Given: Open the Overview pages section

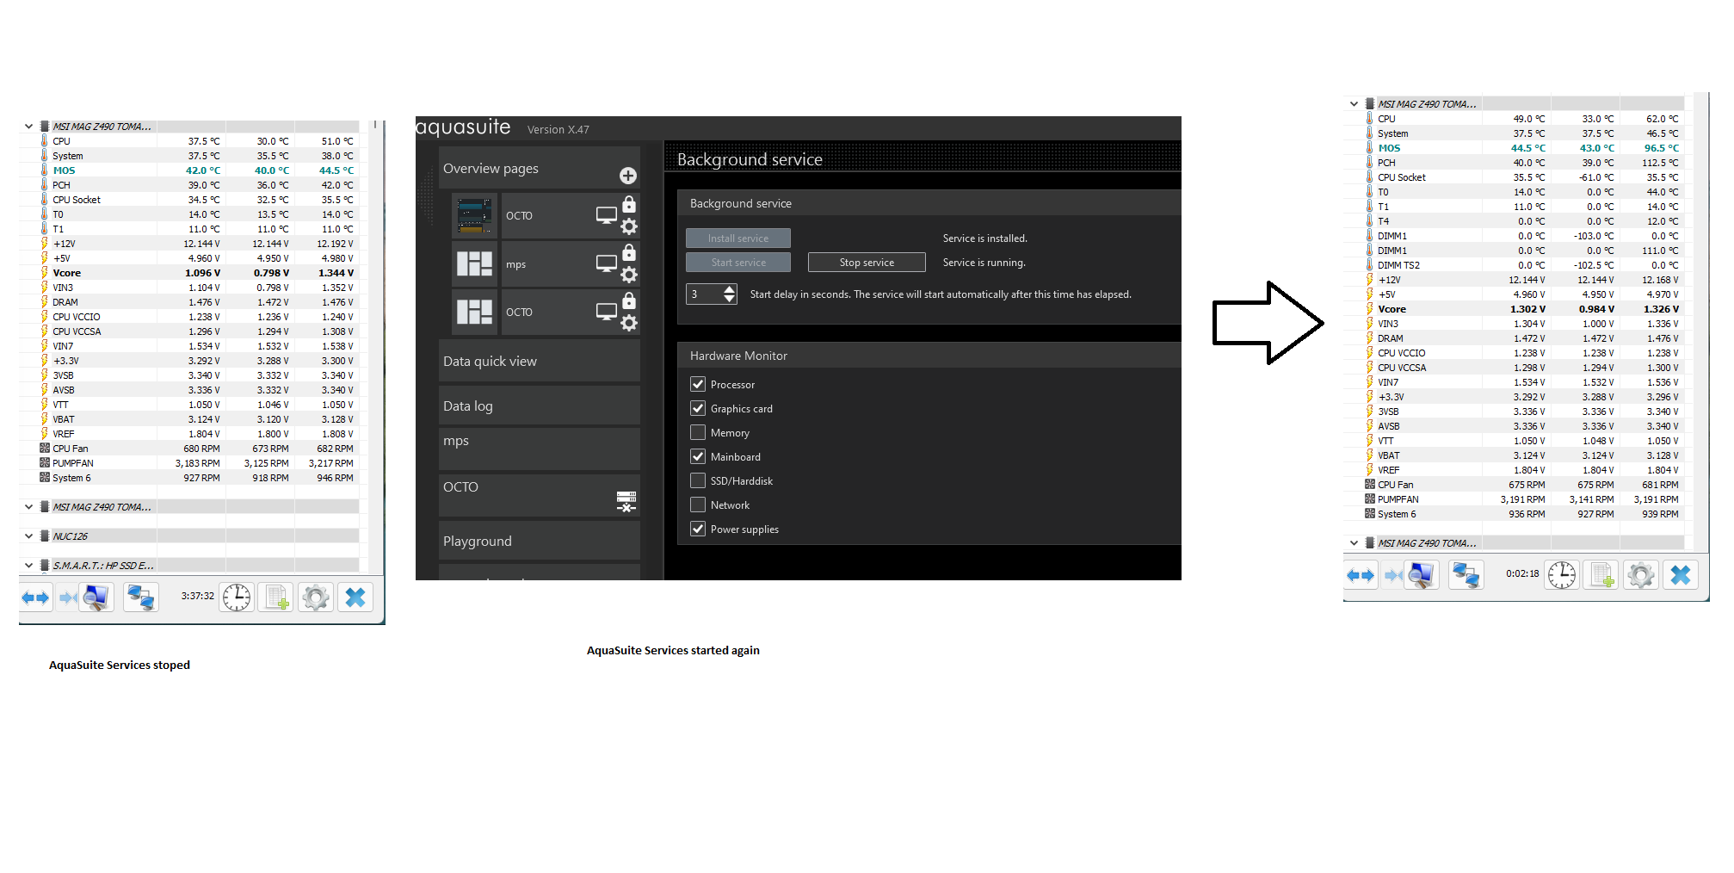Looking at the screenshot, I should click(x=539, y=168).
